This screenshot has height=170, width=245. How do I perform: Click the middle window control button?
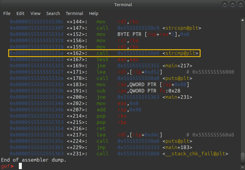click(233, 4)
